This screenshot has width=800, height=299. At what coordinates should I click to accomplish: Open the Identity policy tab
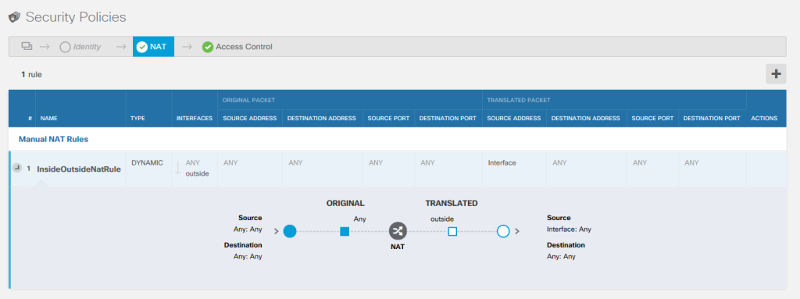[x=80, y=46]
